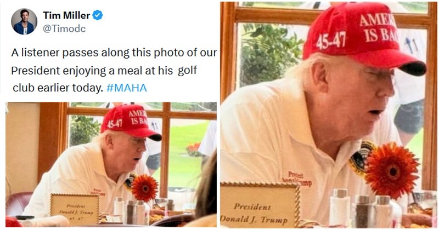Screen dimensions: 439x230
Task: Click the presidential seal patch on the white shirt
Action: click(x=360, y=158)
